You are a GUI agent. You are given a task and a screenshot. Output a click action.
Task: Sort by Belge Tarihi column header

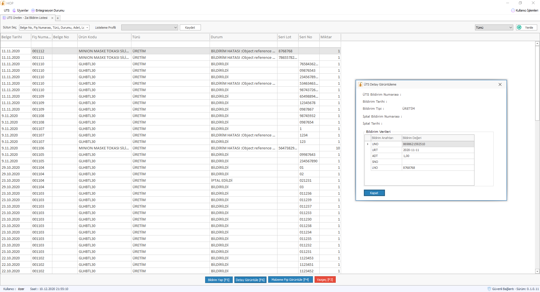point(15,37)
